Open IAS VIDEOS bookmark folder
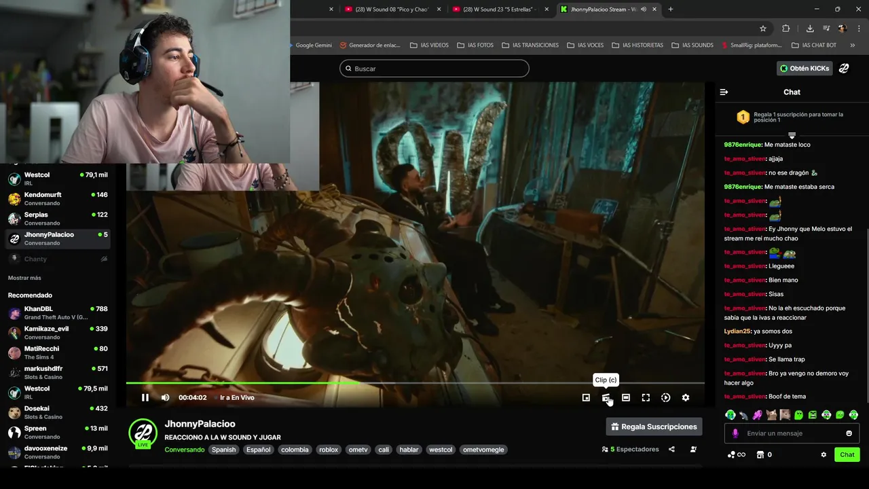869x489 pixels. pyautogui.click(x=429, y=46)
